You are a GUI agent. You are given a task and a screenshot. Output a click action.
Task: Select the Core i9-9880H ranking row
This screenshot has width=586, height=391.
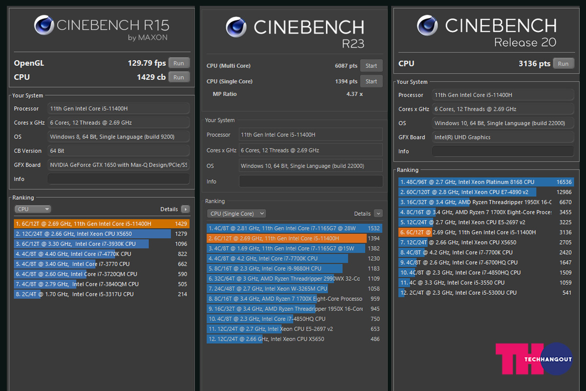294,268
